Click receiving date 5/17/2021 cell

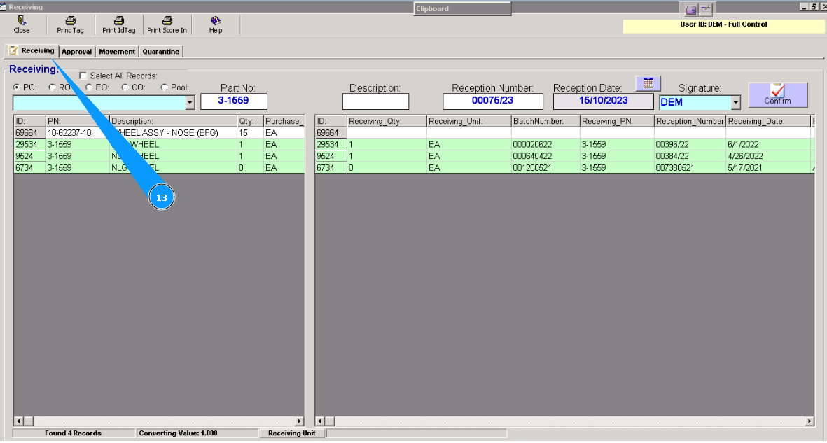coord(768,168)
